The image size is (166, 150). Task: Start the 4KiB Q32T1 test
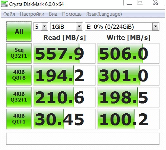point(19,97)
